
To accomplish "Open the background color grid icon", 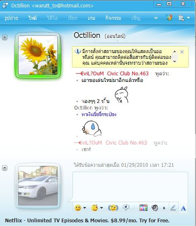I will point(143,208).
